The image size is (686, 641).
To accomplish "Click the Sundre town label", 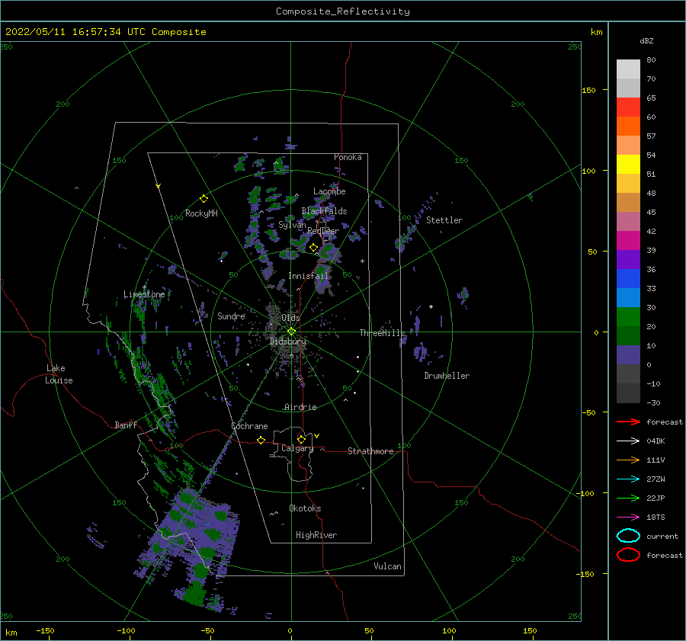I will tap(232, 316).
